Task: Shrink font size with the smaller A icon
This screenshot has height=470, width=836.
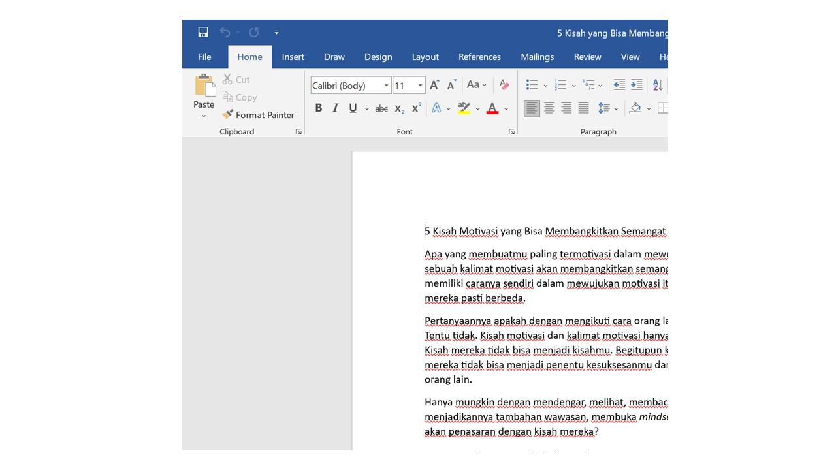Action: pos(451,86)
